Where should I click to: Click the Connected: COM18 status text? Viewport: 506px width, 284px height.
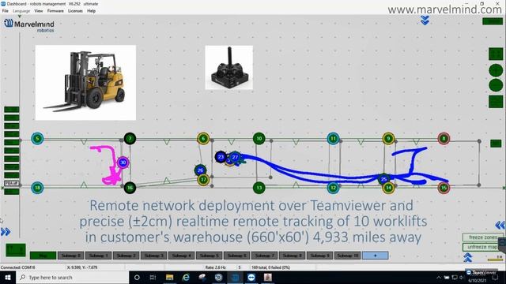click(x=17, y=267)
